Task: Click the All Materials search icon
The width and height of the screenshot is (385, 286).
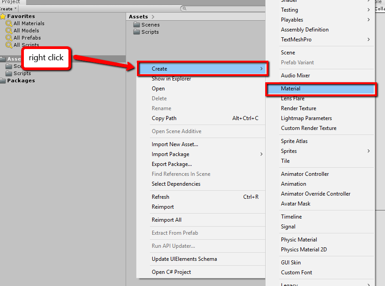Action: pyautogui.click(x=9, y=23)
